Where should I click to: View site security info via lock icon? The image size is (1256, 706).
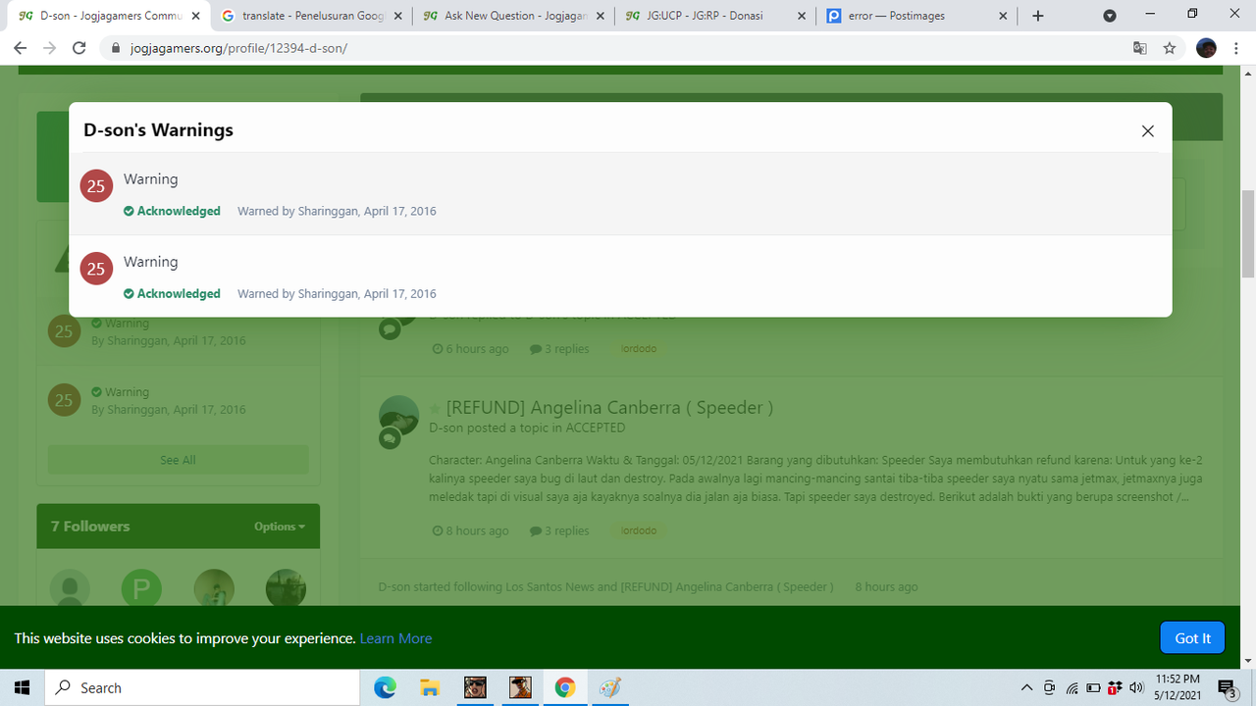click(x=116, y=48)
